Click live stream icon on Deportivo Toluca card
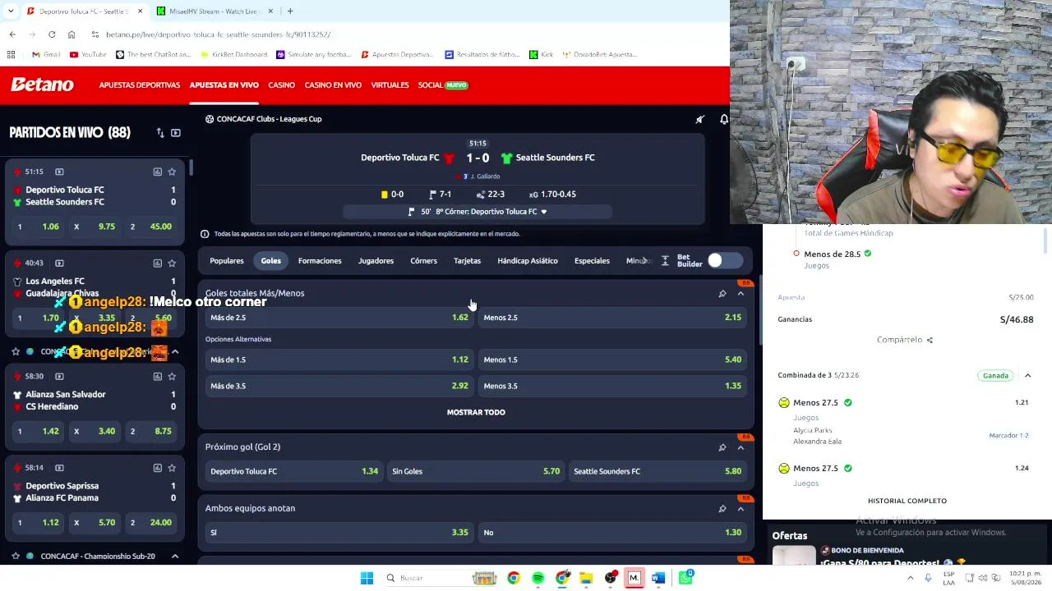This screenshot has width=1052, height=591. [x=59, y=172]
